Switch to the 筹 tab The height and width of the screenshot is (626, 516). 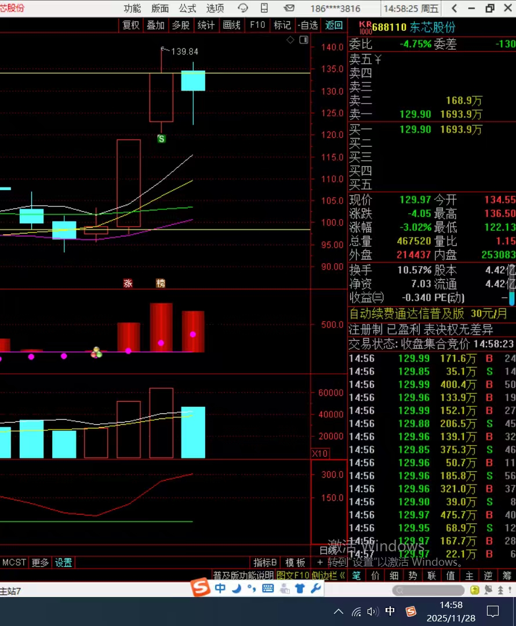tap(507, 576)
